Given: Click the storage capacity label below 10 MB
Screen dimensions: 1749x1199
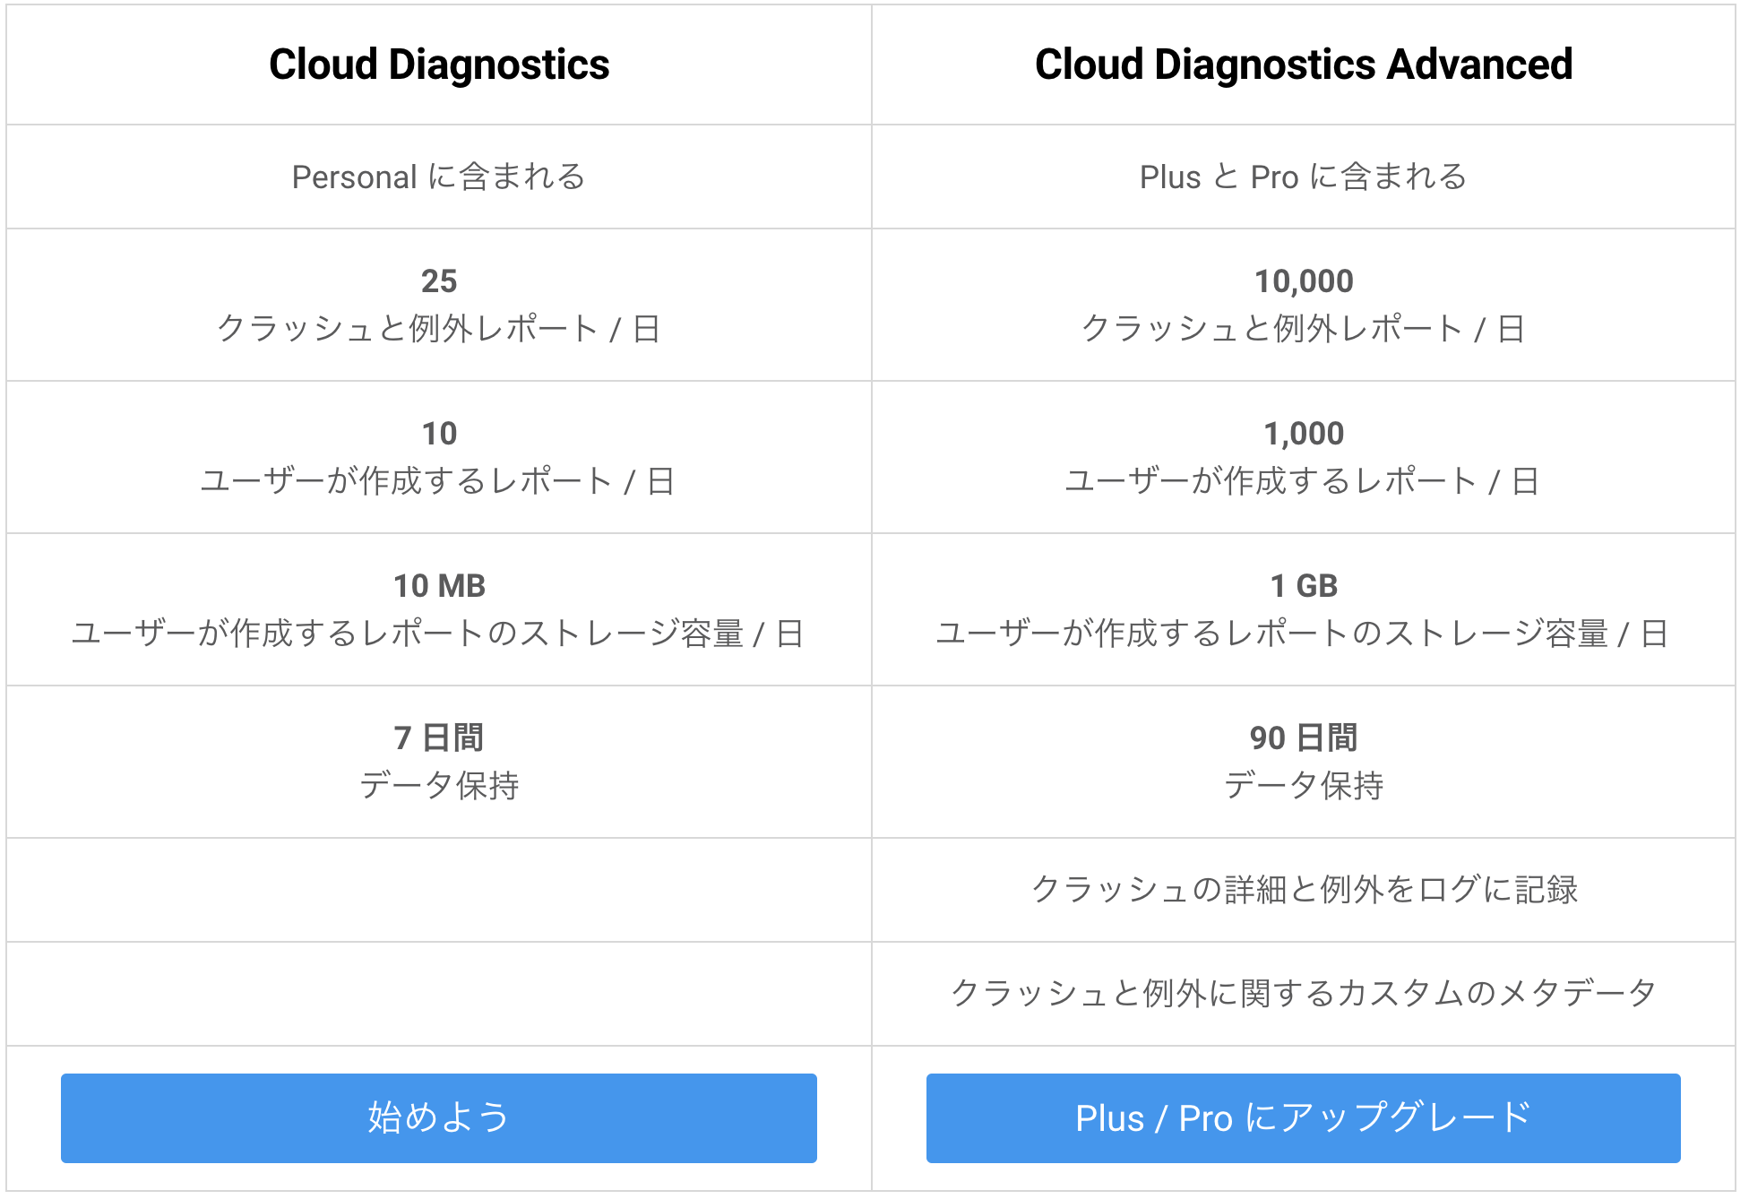Looking at the screenshot, I should click(438, 634).
